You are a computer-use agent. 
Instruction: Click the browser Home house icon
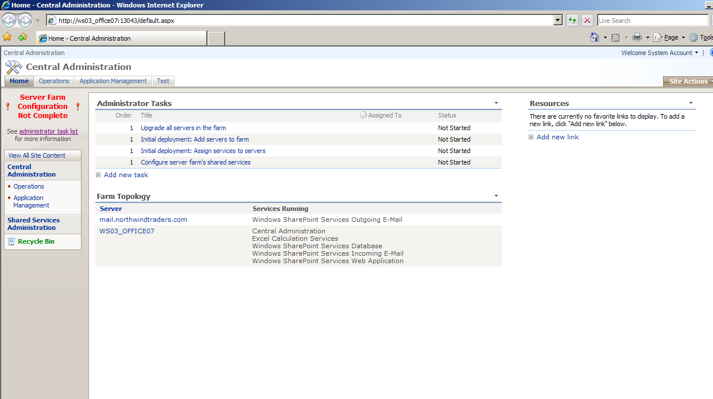point(595,37)
